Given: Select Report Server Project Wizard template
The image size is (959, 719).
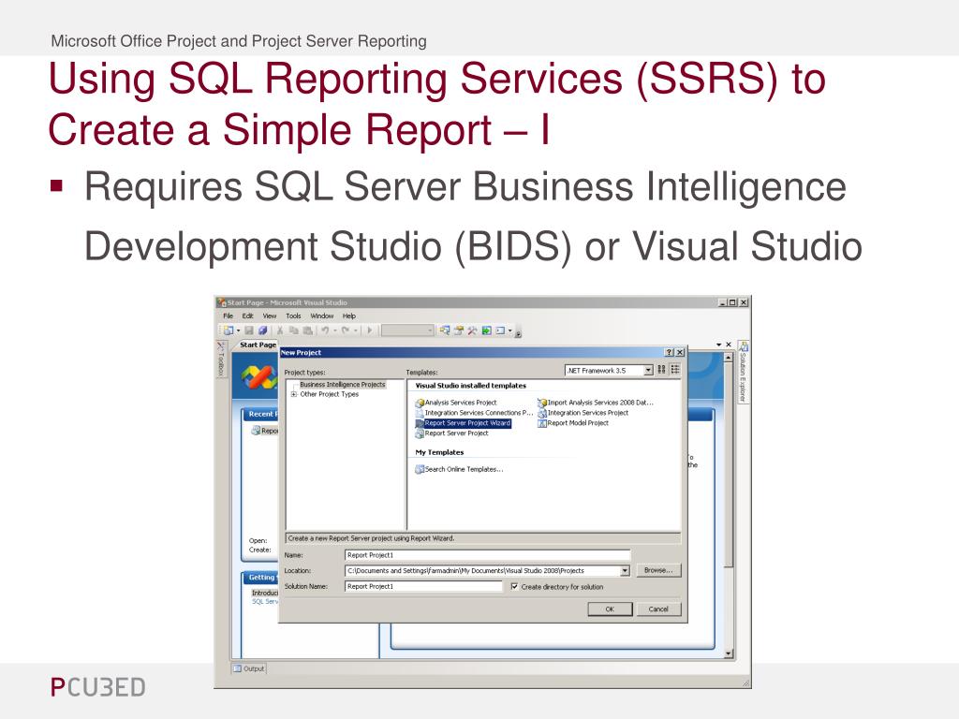Looking at the screenshot, I should pos(463,423).
